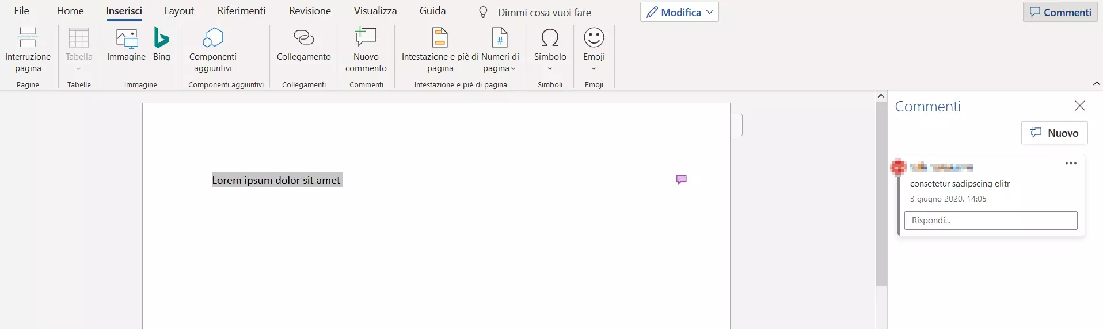The width and height of the screenshot is (1103, 329).
Task: Open the Riferimenti tab
Action: 241,11
